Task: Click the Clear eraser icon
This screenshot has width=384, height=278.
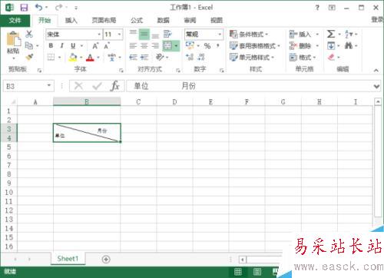Action: pyautogui.click(x=331, y=57)
